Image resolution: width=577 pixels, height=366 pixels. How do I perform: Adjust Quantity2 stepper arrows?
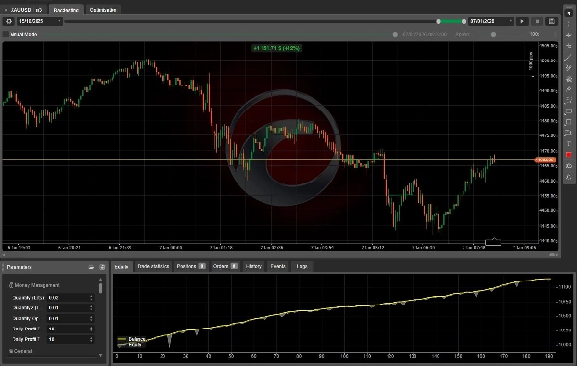click(x=91, y=308)
